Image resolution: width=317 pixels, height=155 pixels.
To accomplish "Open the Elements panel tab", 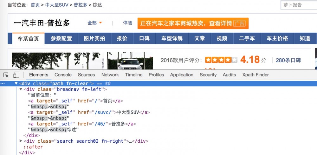I will click(39, 75).
